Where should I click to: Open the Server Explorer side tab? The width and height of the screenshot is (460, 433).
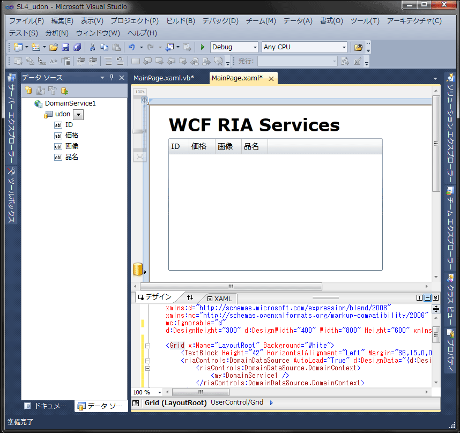point(11,118)
